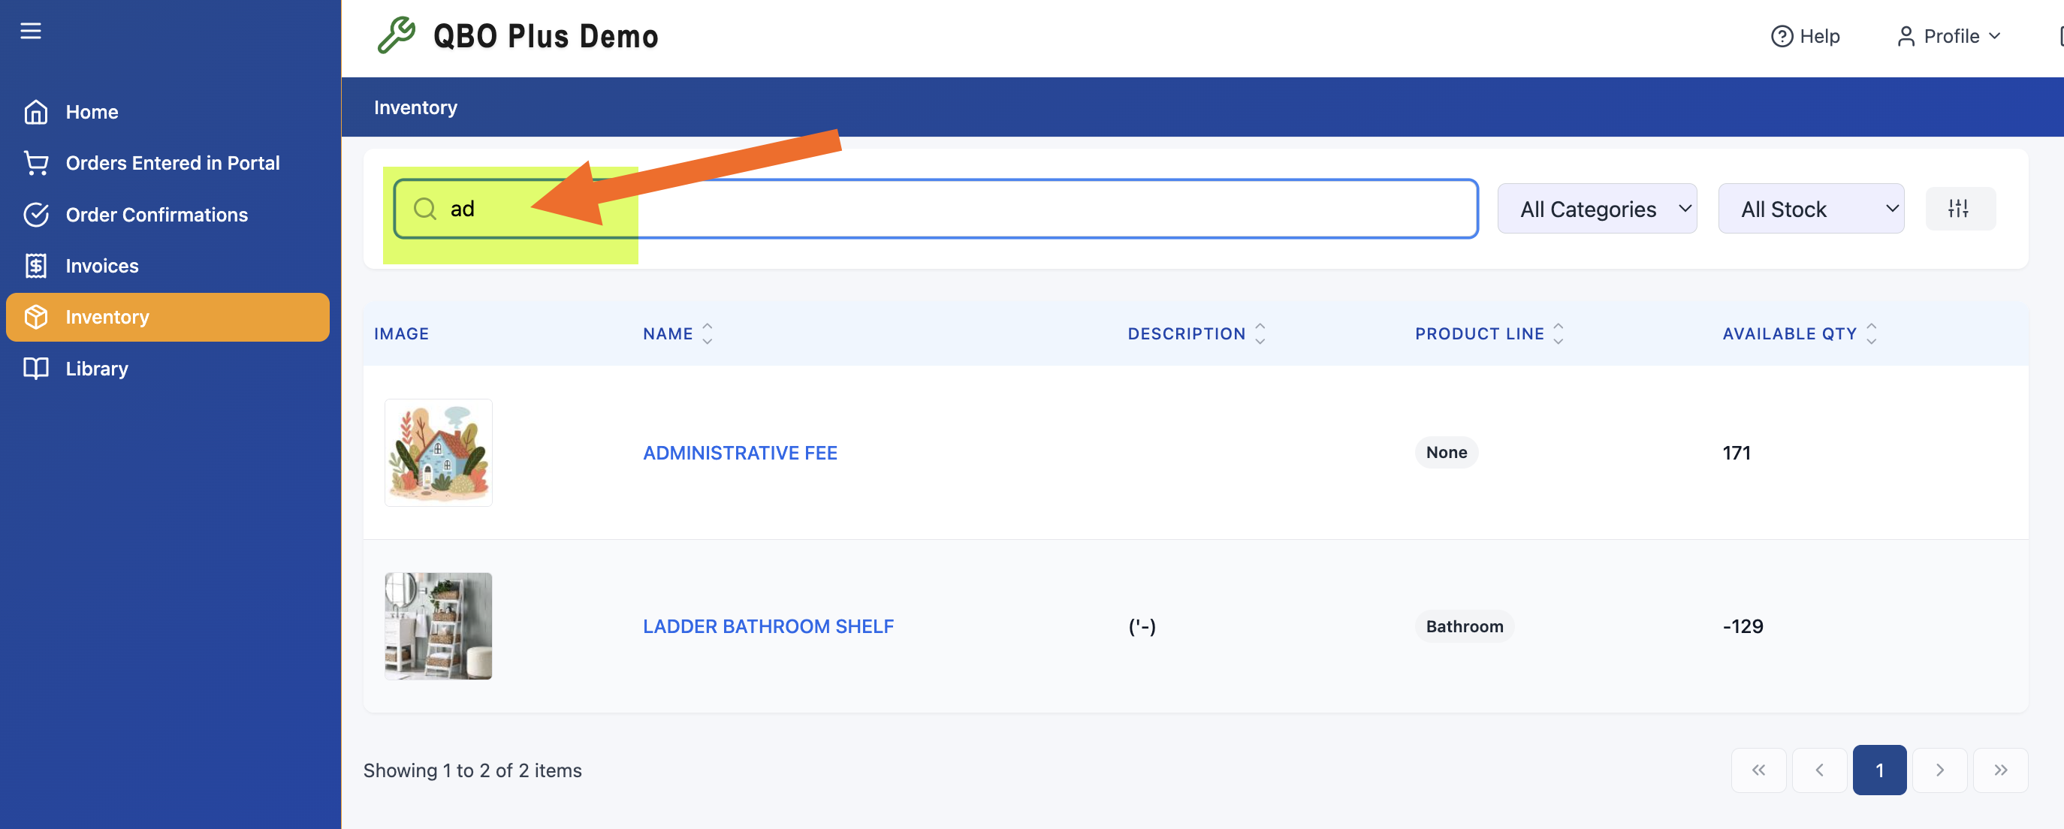Go to the first page arrow
2064x829 pixels.
[1758, 770]
